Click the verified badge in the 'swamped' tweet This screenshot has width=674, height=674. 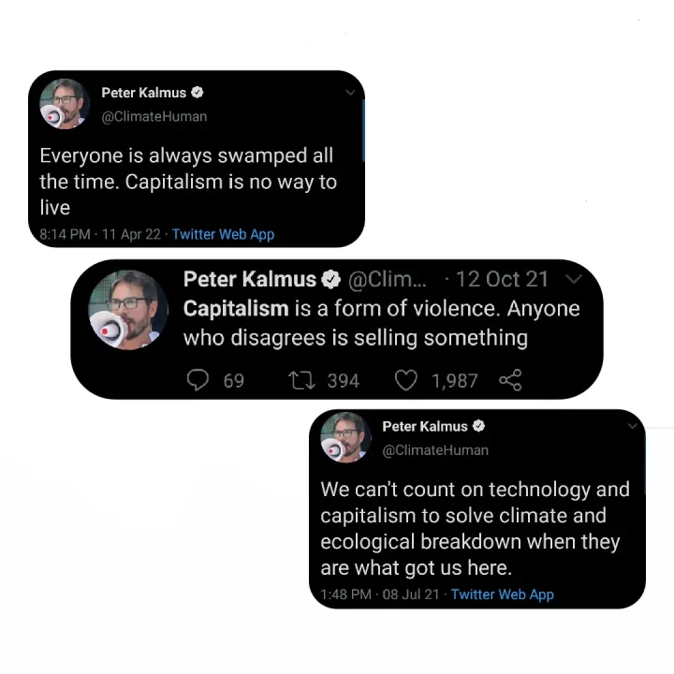coord(198,93)
